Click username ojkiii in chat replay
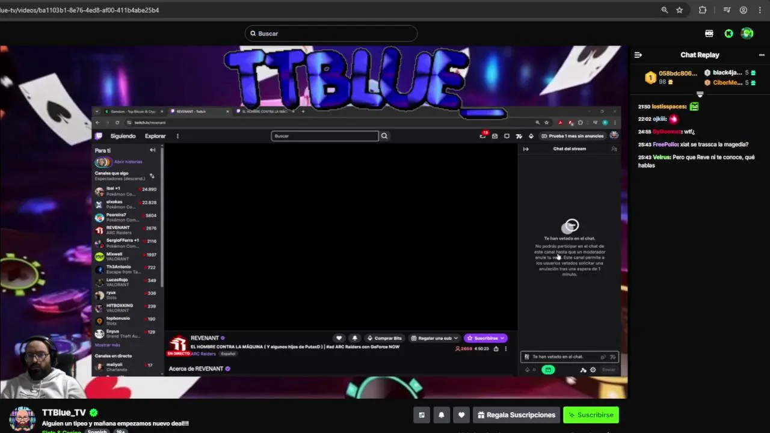Image resolution: width=770 pixels, height=433 pixels. 660,119
